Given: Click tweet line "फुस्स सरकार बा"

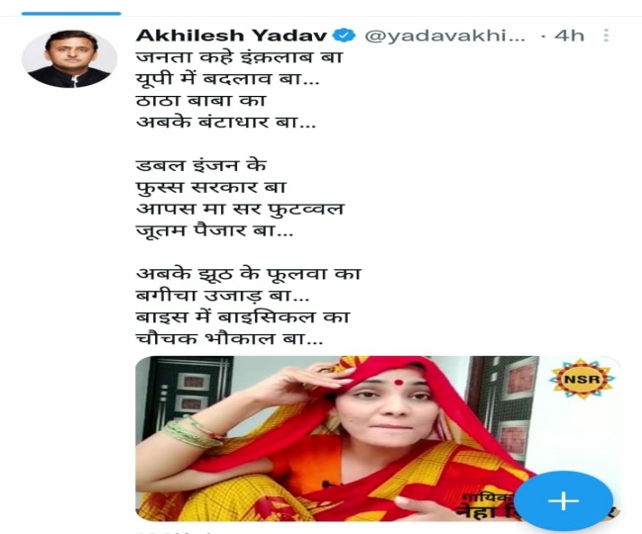Looking at the screenshot, I should pos(210,187).
